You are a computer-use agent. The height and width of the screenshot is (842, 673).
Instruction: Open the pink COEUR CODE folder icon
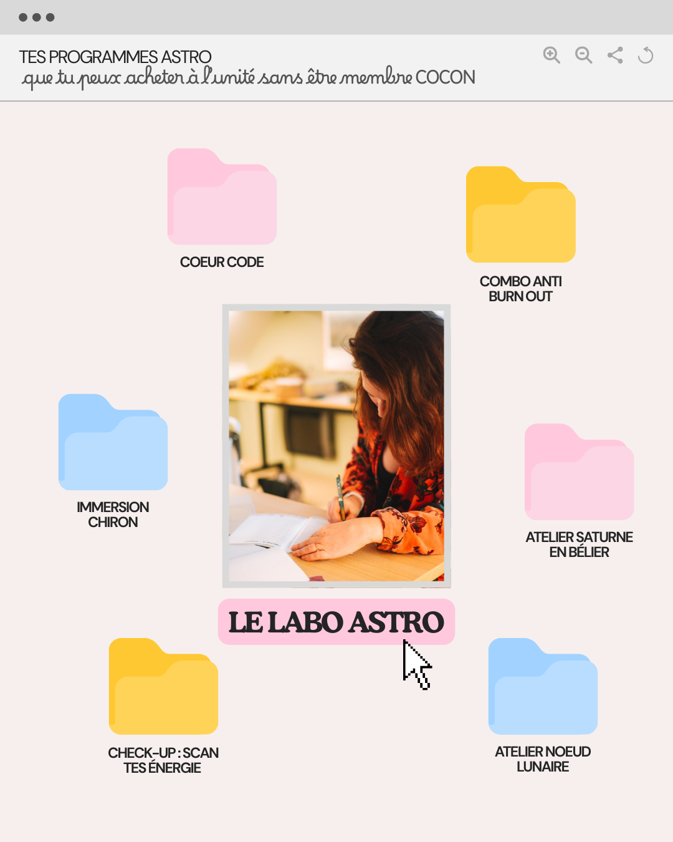(222, 197)
